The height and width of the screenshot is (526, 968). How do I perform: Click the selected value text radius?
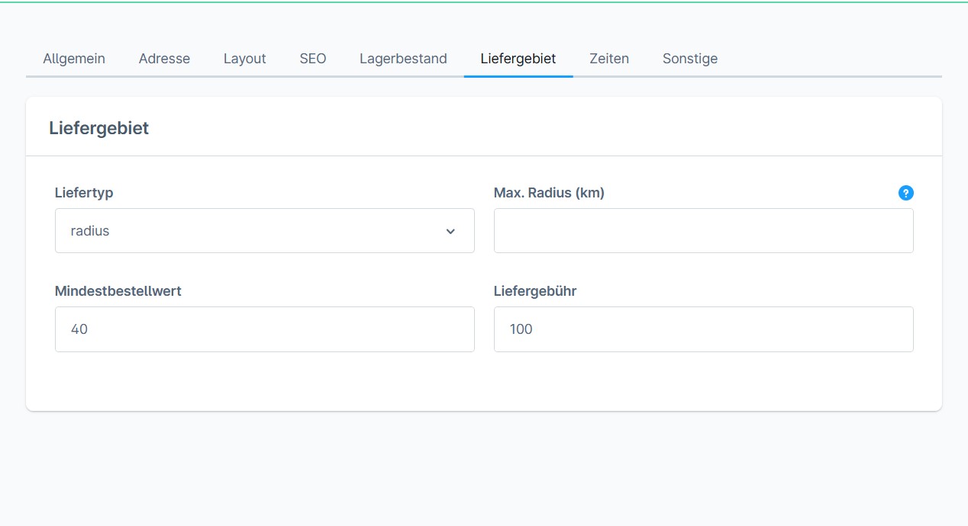tap(90, 231)
